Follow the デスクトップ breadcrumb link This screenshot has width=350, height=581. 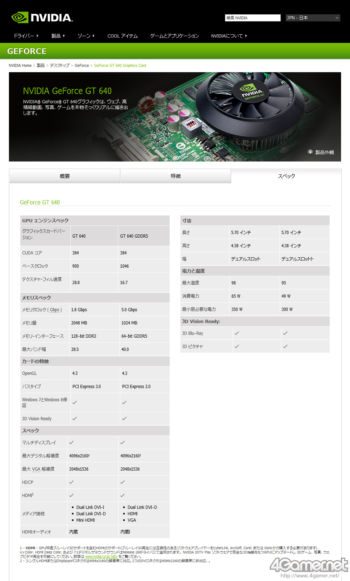tap(60, 65)
